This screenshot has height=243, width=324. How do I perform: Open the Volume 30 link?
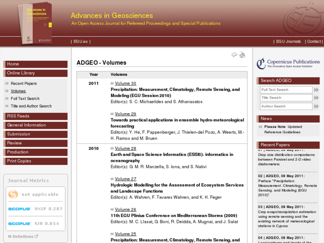[125, 83]
